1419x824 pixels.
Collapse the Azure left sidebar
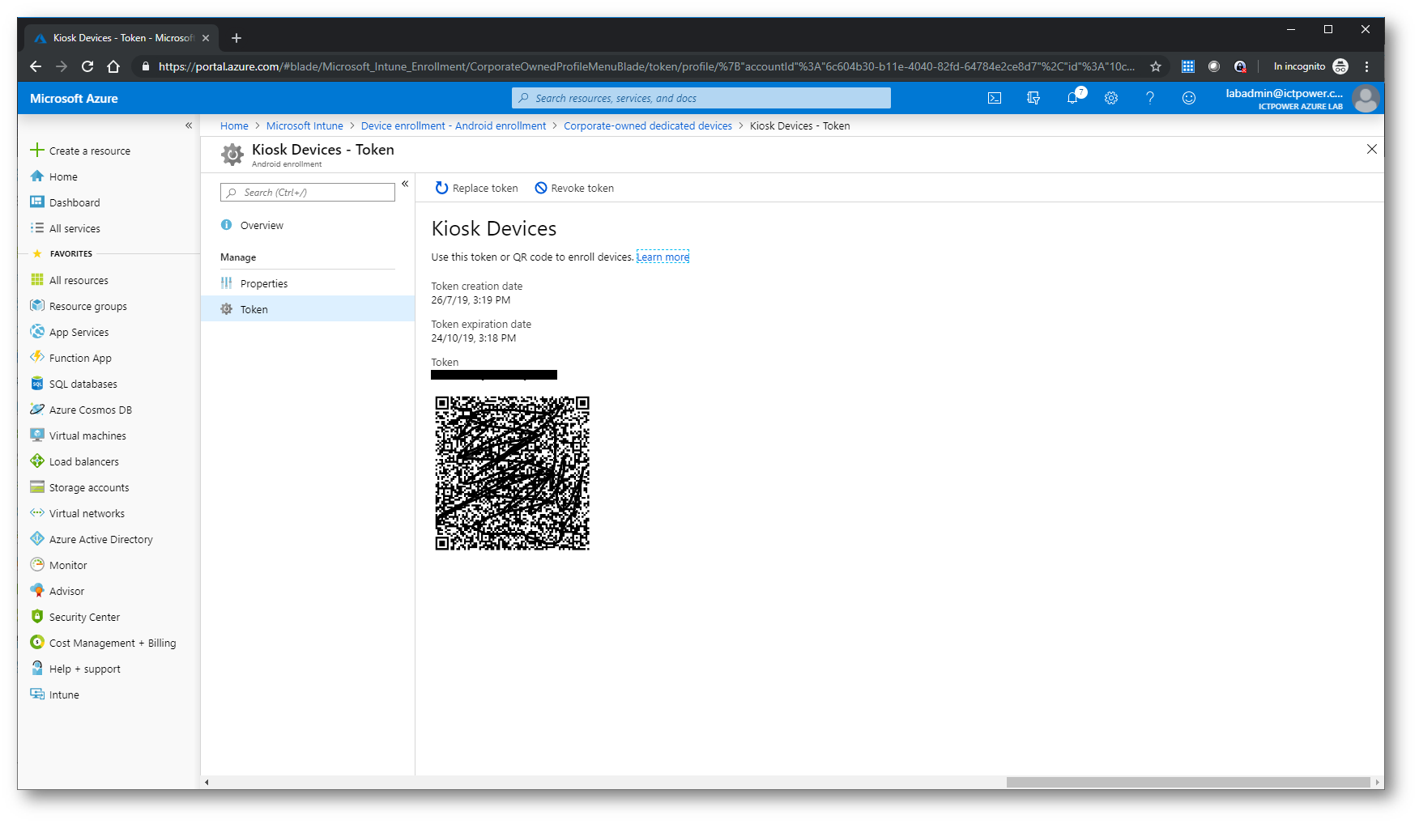tap(189, 125)
